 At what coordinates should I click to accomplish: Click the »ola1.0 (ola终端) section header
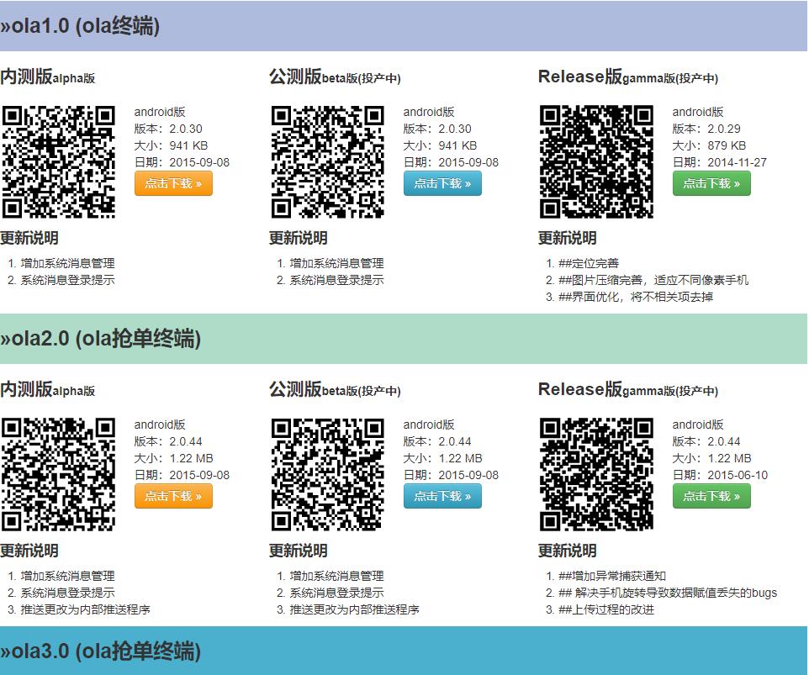(x=404, y=26)
